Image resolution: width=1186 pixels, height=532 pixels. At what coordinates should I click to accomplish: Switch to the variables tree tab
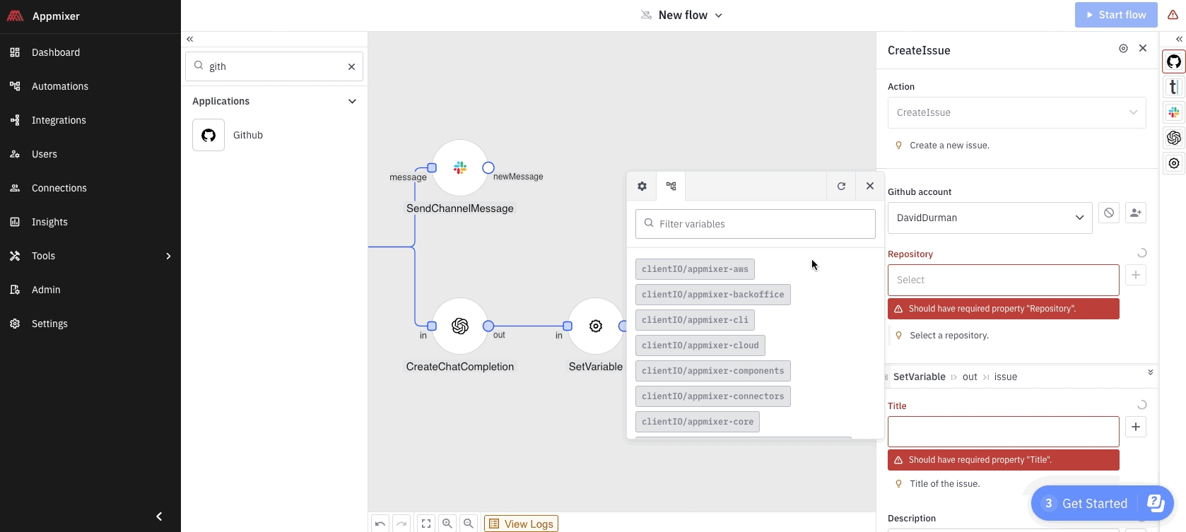coord(671,187)
